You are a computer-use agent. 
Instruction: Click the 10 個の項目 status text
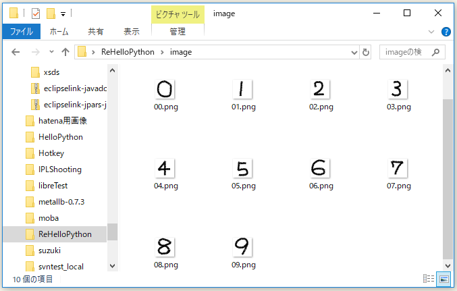coord(32,280)
